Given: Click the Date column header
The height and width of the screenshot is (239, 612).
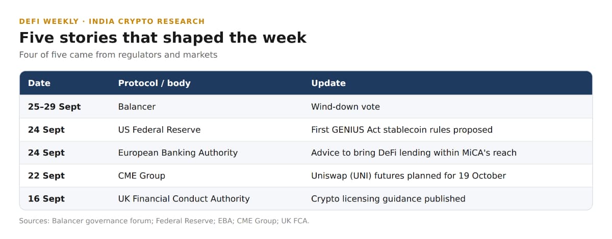Looking at the screenshot, I should (39, 83).
